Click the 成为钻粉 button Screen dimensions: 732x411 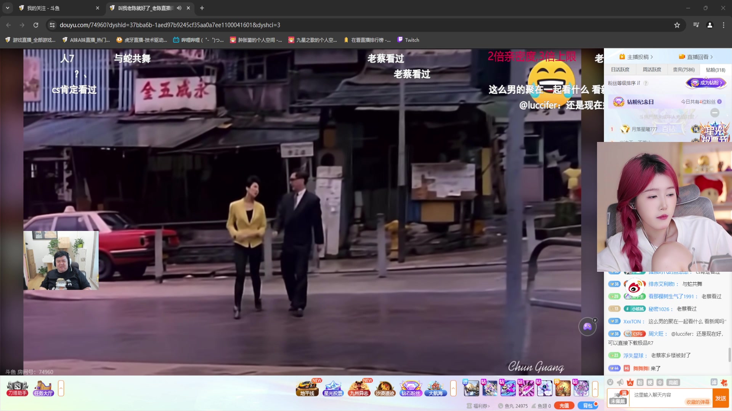[706, 83]
